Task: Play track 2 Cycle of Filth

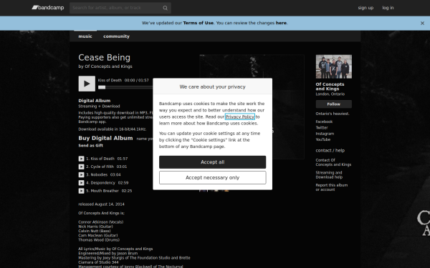Action: pos(81,167)
